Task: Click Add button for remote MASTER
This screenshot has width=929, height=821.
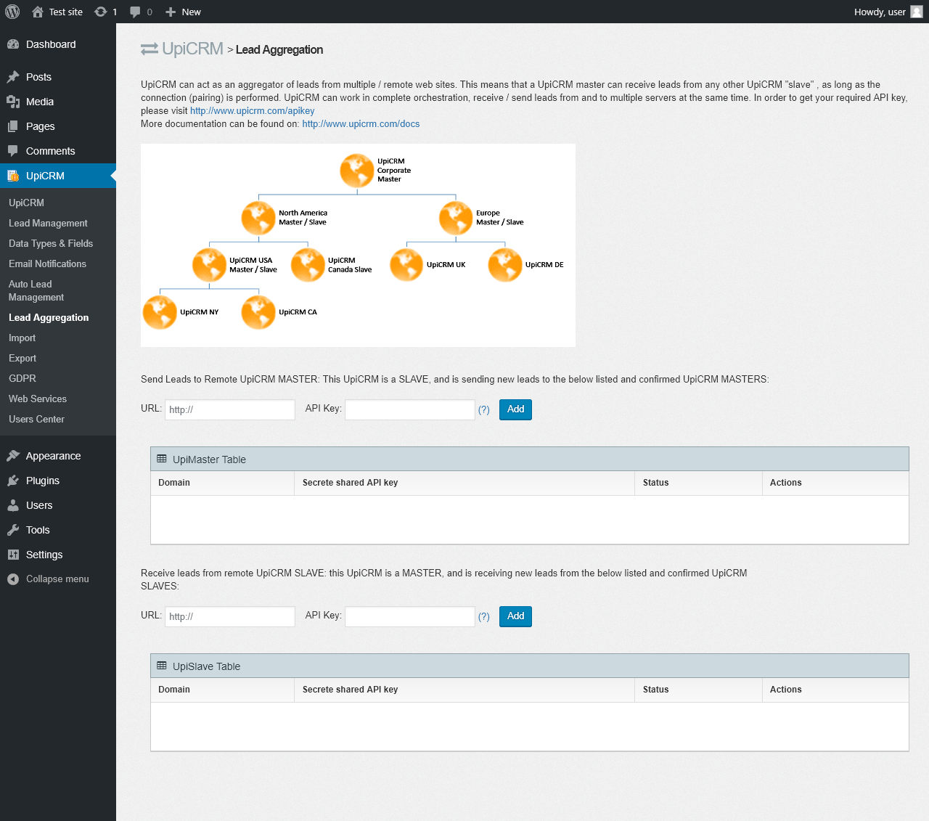Action: (515, 409)
